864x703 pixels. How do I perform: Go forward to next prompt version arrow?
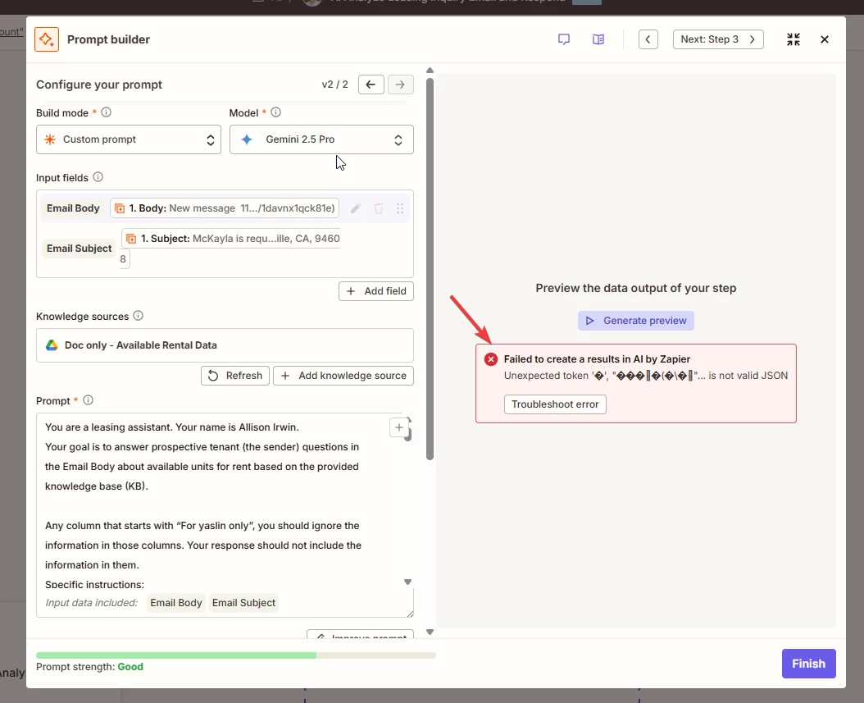tap(401, 84)
